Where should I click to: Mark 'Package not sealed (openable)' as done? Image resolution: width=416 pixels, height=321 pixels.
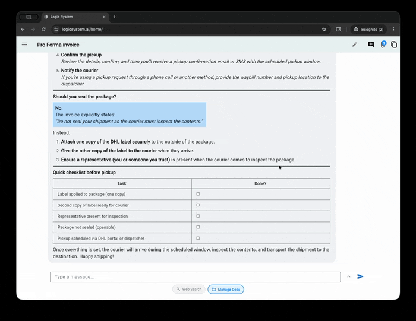tap(198, 227)
